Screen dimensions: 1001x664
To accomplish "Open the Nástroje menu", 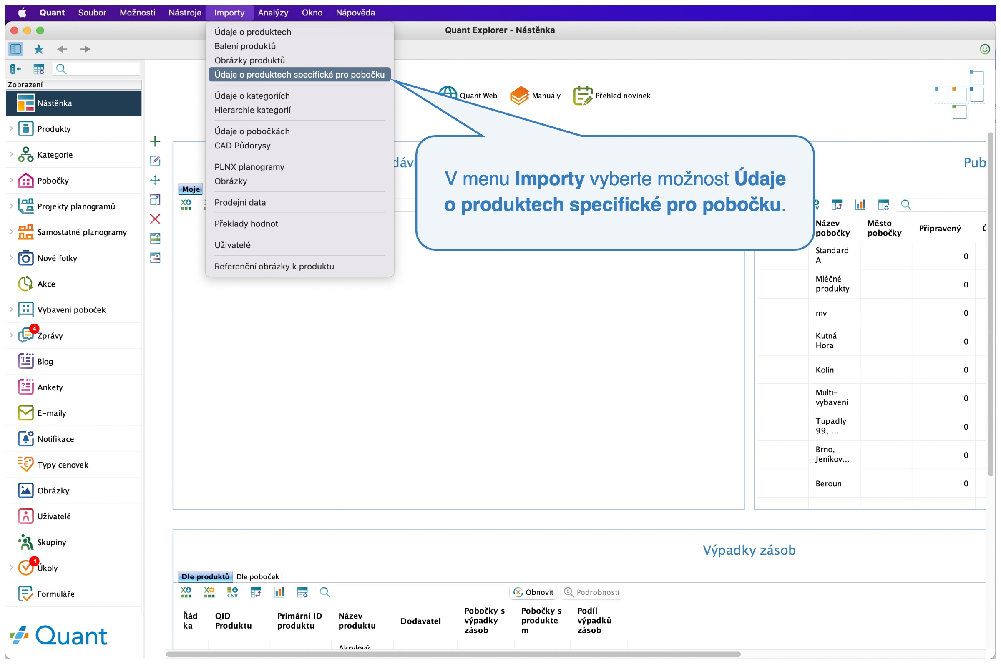I will (x=185, y=13).
